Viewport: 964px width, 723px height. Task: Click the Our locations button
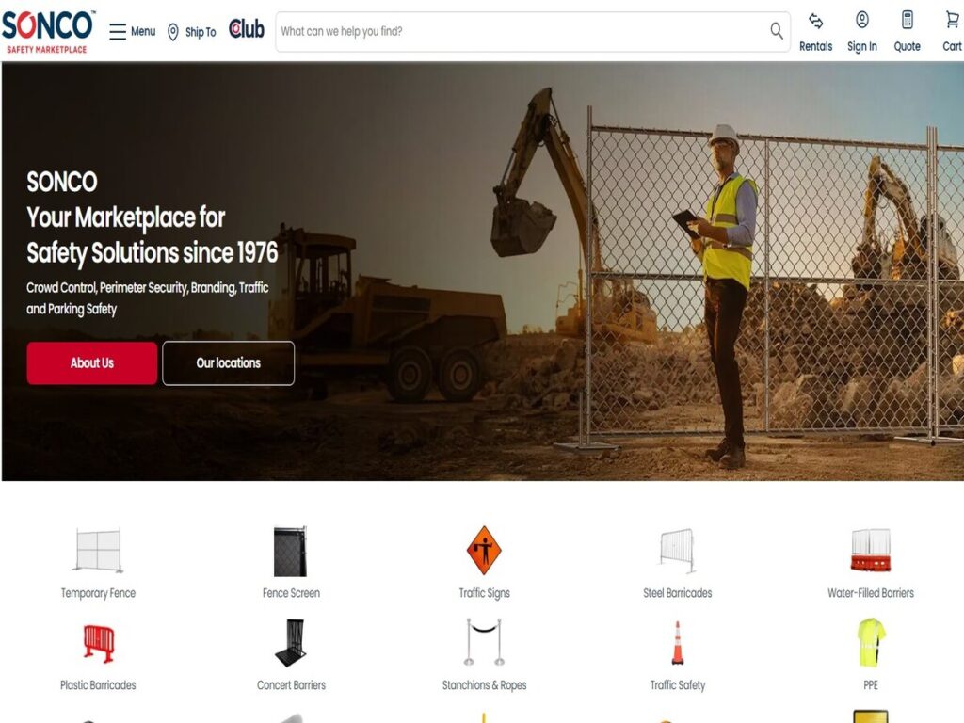228,363
